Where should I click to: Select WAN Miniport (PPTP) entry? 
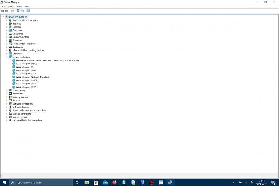tap(26, 84)
